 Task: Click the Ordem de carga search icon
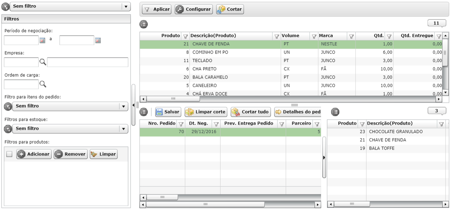click(43, 84)
